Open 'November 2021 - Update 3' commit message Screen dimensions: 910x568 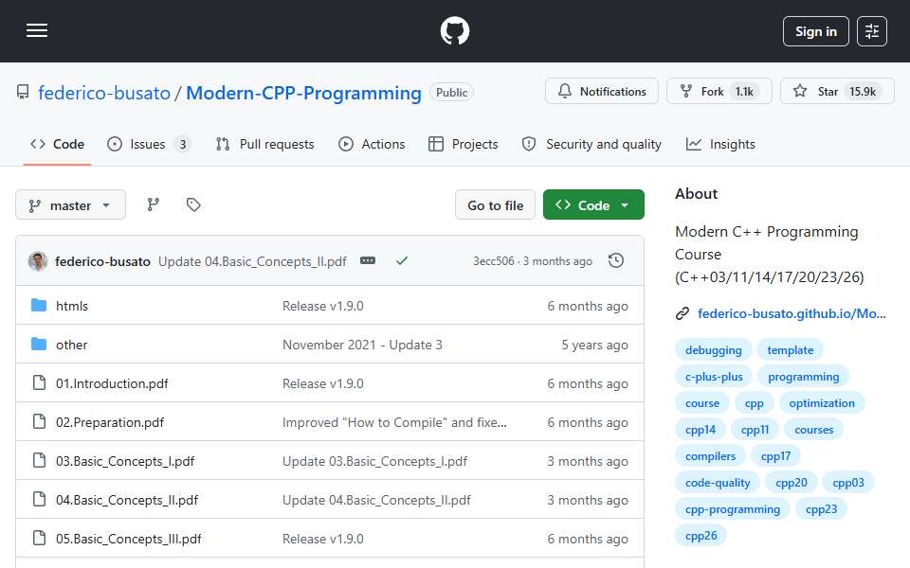click(x=362, y=345)
